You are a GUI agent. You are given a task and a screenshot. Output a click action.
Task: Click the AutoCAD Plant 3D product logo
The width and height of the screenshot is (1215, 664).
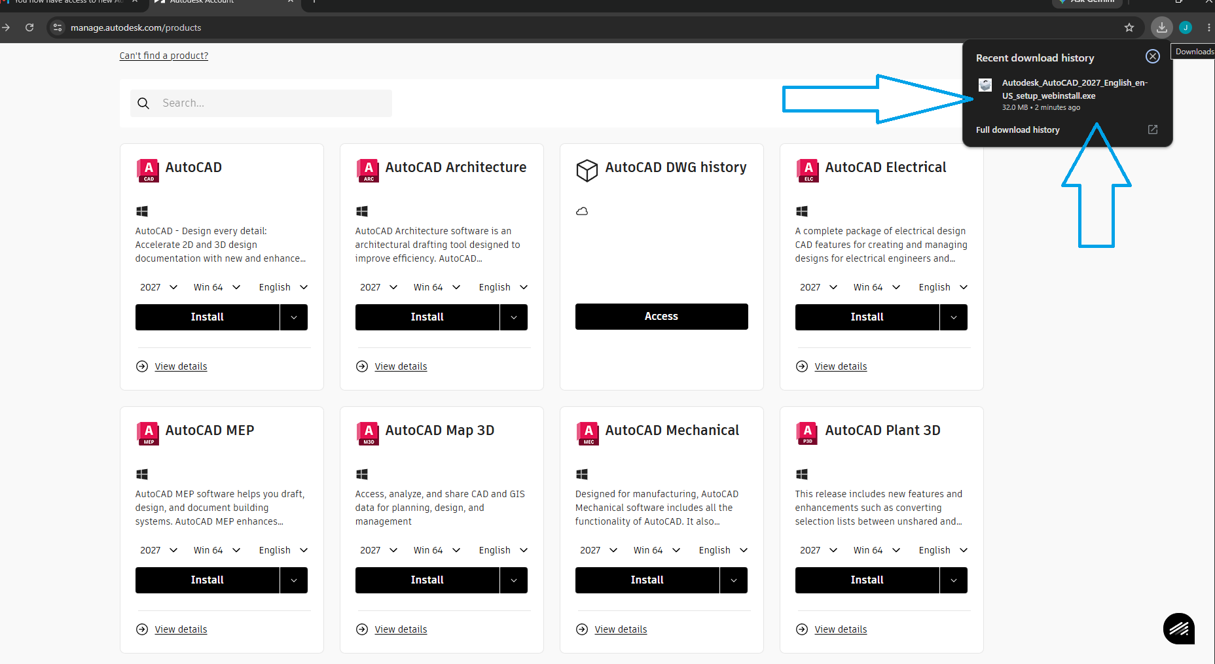[808, 433]
